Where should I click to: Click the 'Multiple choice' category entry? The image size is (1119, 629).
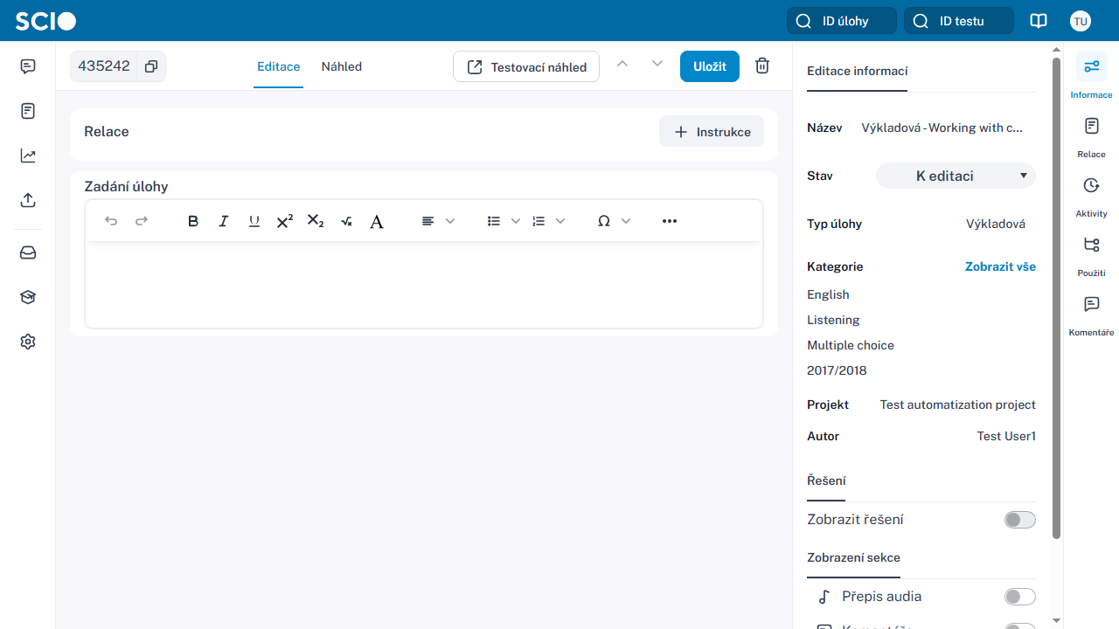click(x=851, y=345)
